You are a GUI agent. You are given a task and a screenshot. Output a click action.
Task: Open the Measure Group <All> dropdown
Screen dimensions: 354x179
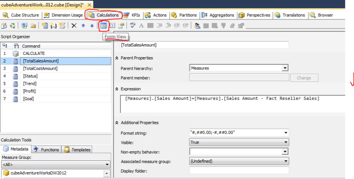pos(107,165)
